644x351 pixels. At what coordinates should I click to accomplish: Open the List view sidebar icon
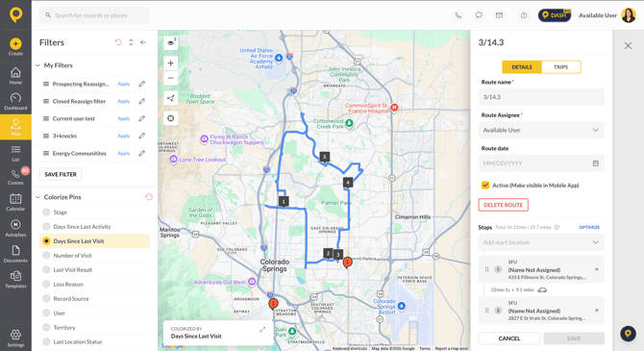[x=15, y=153]
